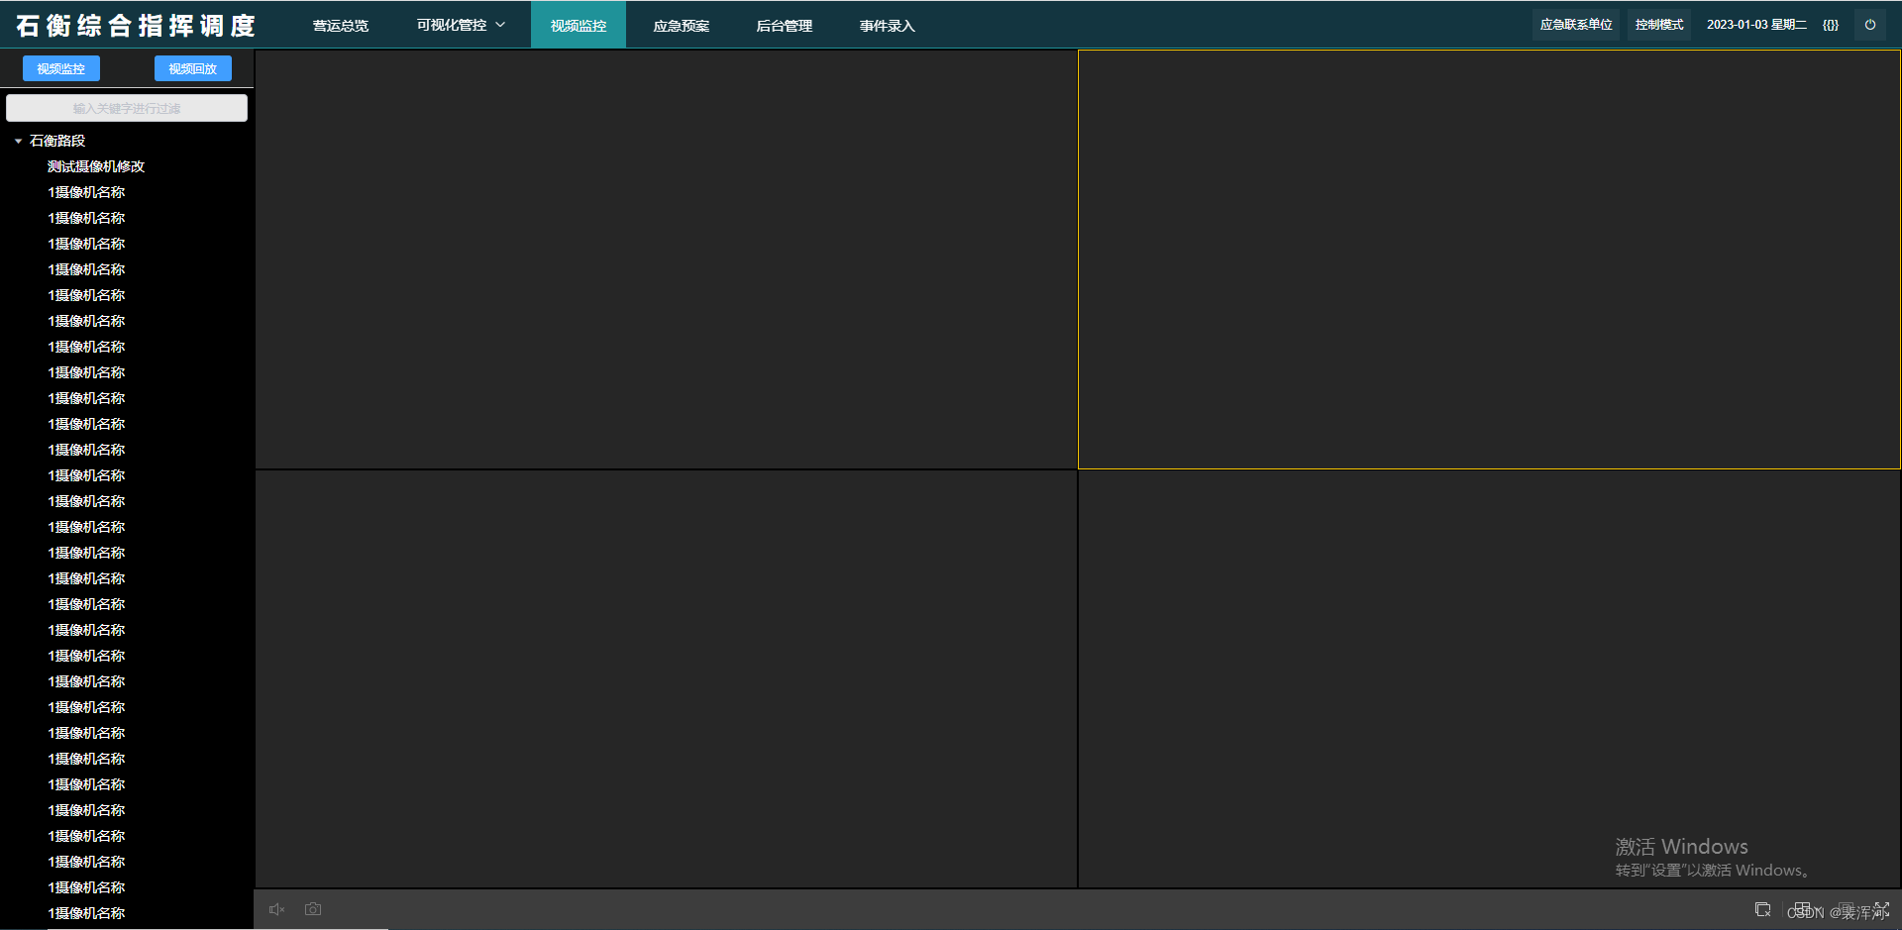Open the 事件录入 tab
This screenshot has height=930, width=1902.
tap(888, 25)
